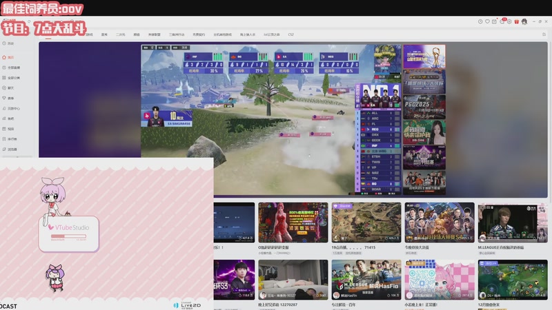Select the green carousel thumbnail with a woman
Image resolution: width=552 pixels, height=310 pixels.
[424, 132]
